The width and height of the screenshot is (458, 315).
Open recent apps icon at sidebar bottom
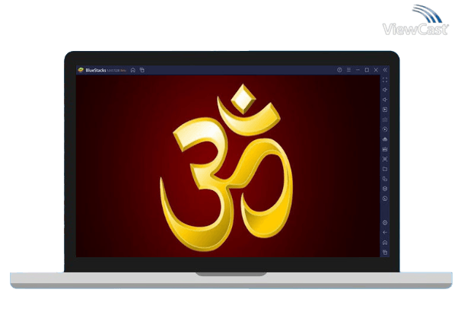coord(385,252)
